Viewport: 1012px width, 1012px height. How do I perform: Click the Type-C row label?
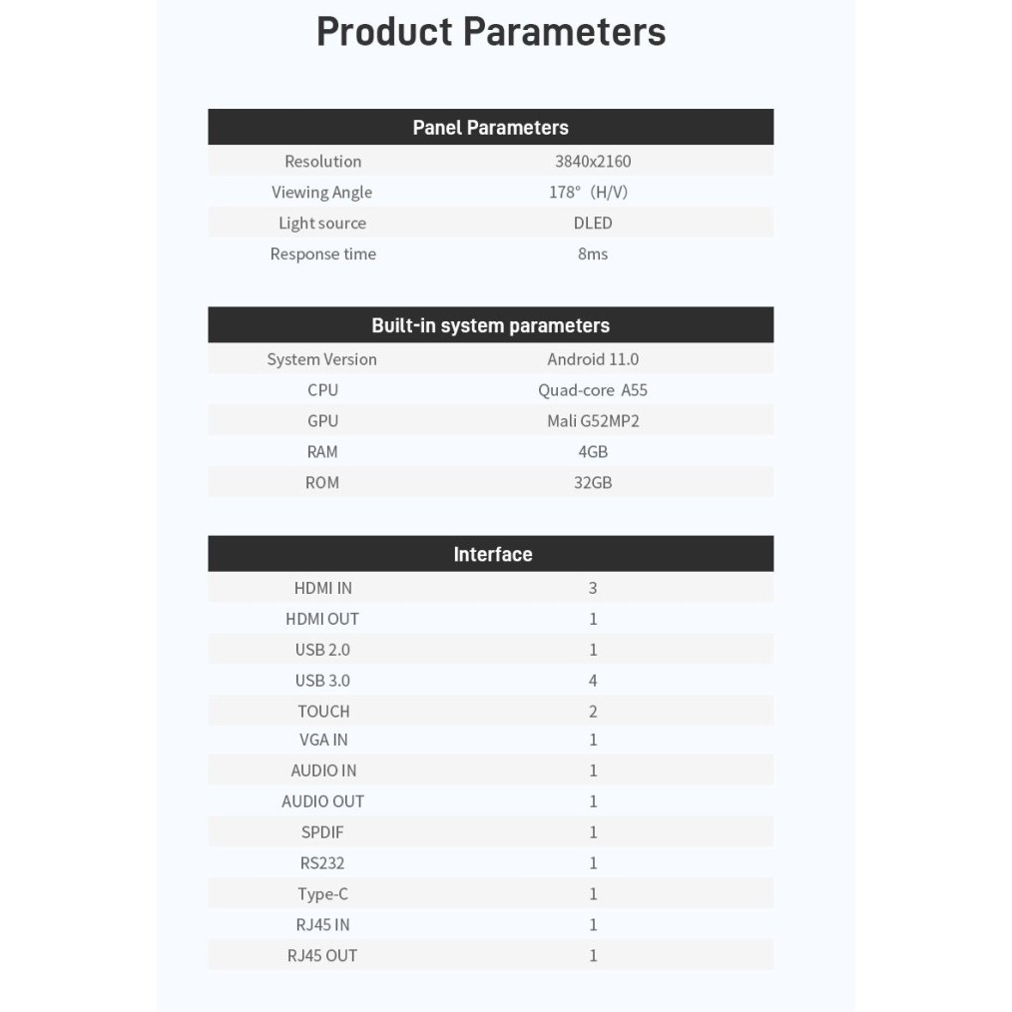pos(322,894)
